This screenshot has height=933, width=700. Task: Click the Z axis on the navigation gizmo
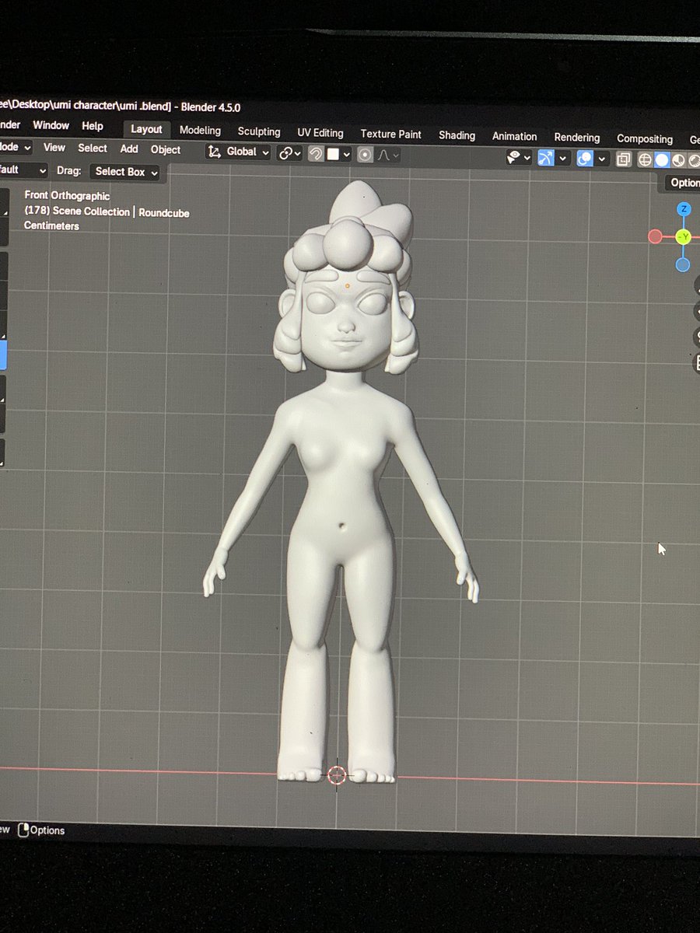[x=683, y=208]
